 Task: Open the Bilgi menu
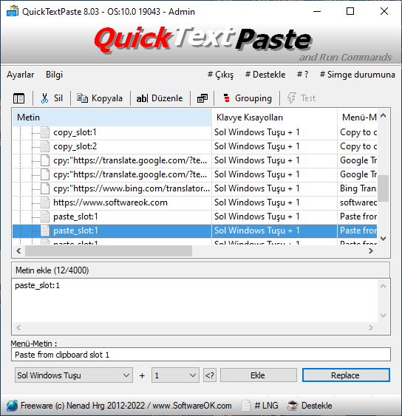54,75
